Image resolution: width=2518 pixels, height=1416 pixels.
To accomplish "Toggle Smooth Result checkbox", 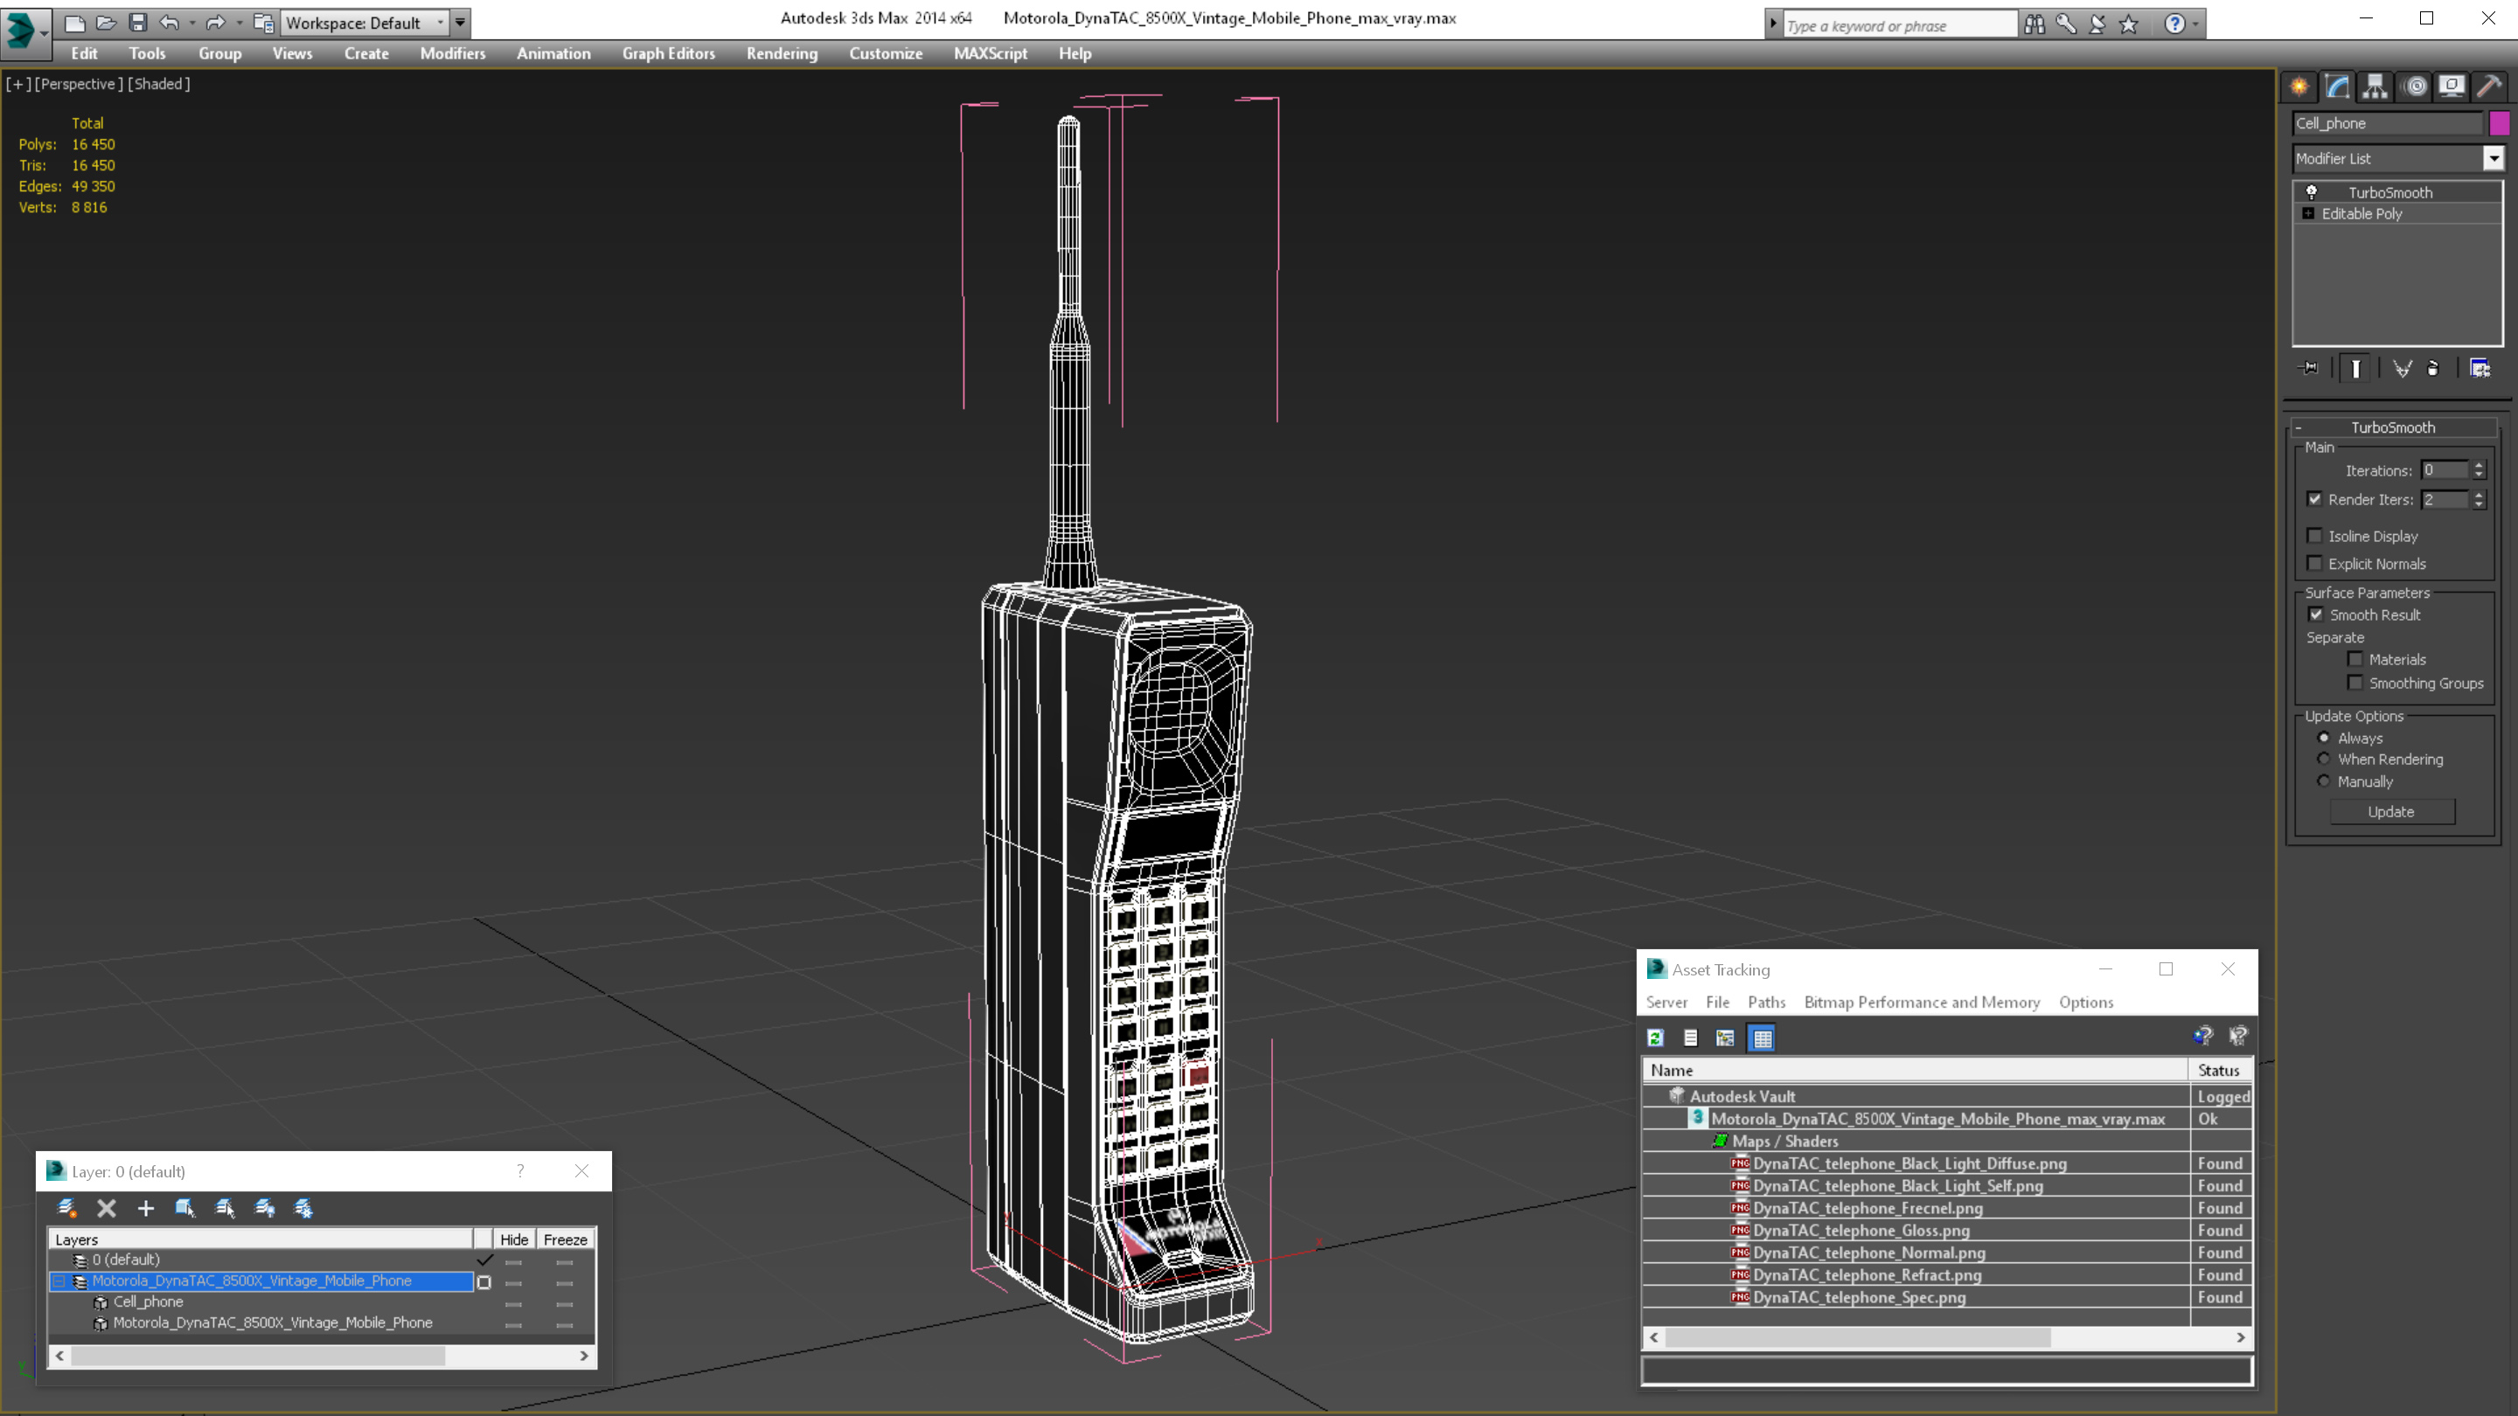I will pyautogui.click(x=2316, y=614).
